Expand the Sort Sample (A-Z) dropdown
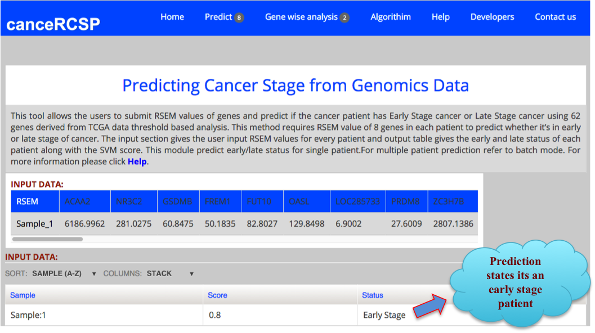Image resolution: width=595 pixels, height=333 pixels. (64, 273)
